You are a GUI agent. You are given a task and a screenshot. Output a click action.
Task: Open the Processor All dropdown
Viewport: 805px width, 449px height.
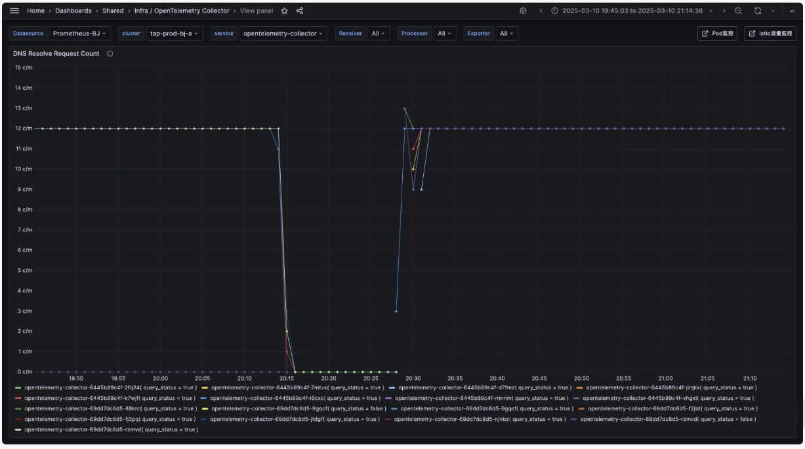pyautogui.click(x=445, y=33)
